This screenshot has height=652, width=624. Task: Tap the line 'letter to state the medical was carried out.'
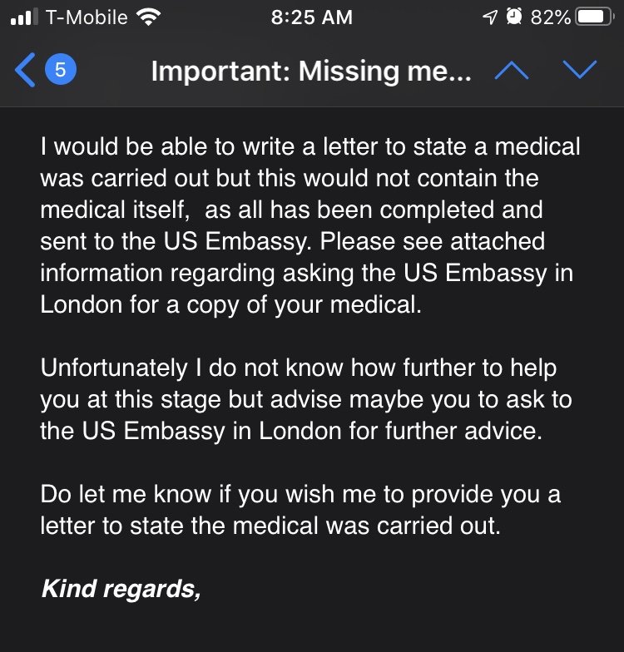coord(270,526)
